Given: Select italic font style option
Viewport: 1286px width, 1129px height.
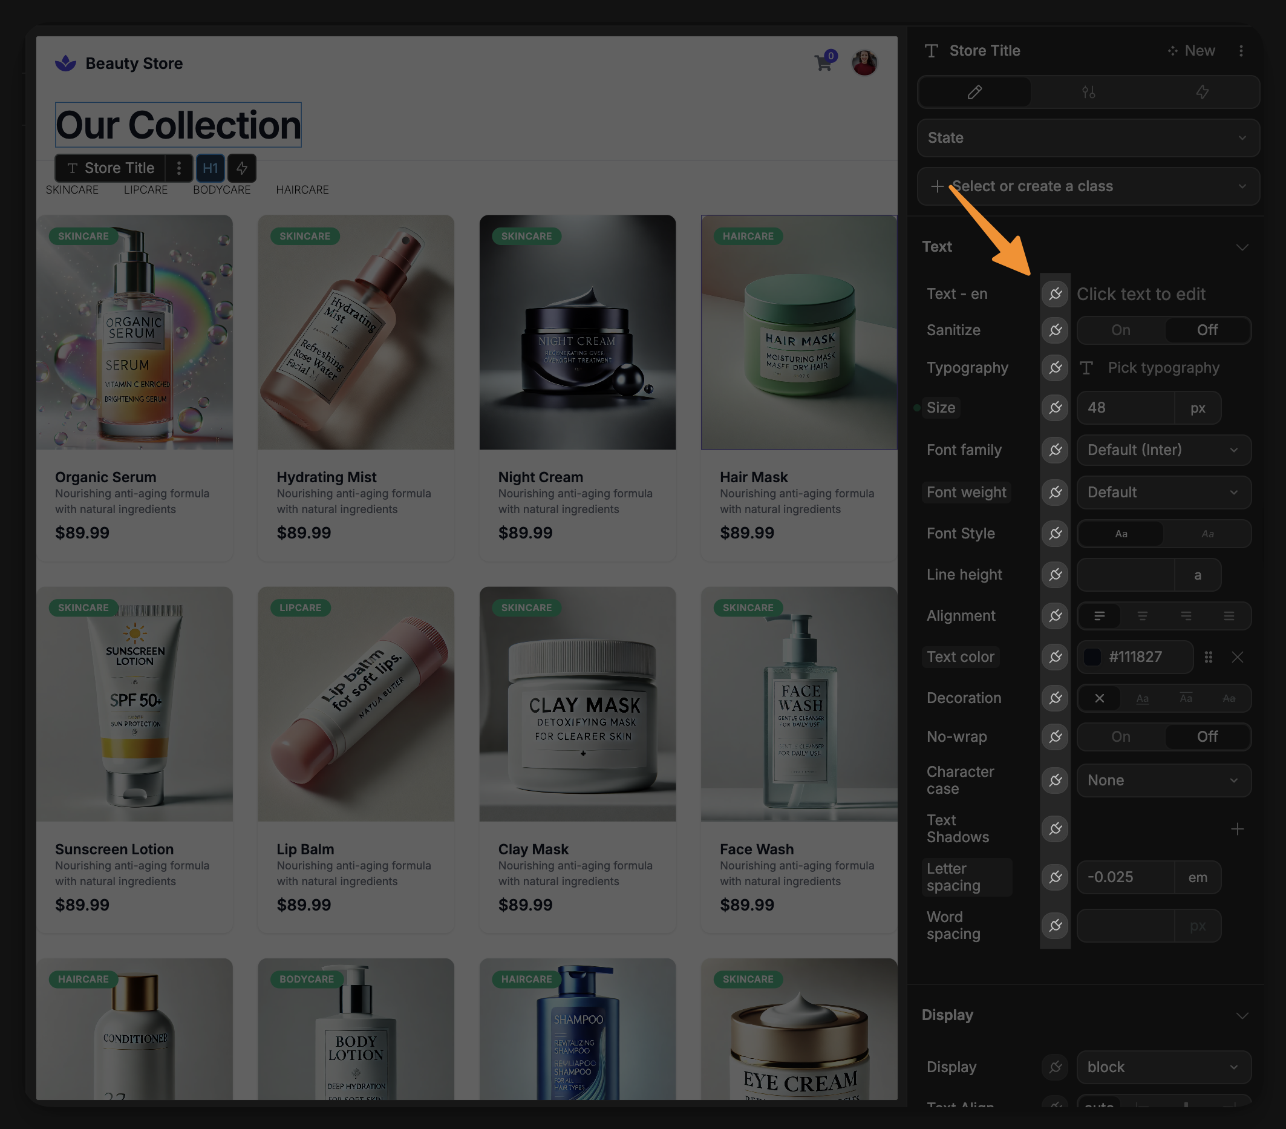Looking at the screenshot, I should pyautogui.click(x=1207, y=534).
